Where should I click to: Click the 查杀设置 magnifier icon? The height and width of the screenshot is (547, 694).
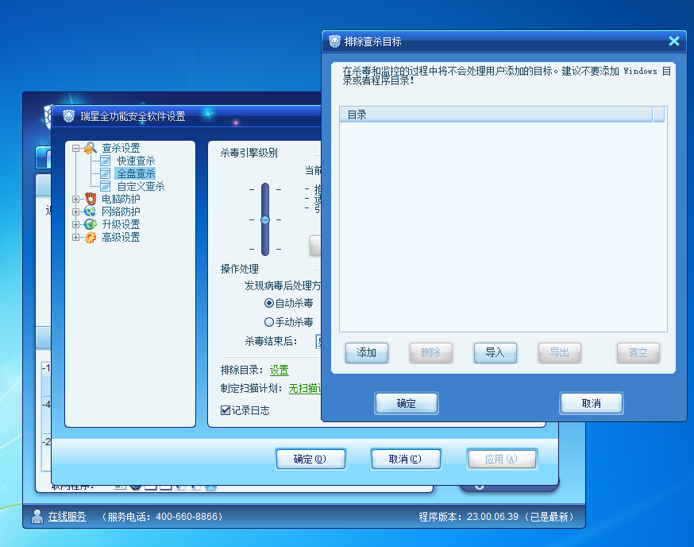click(91, 148)
